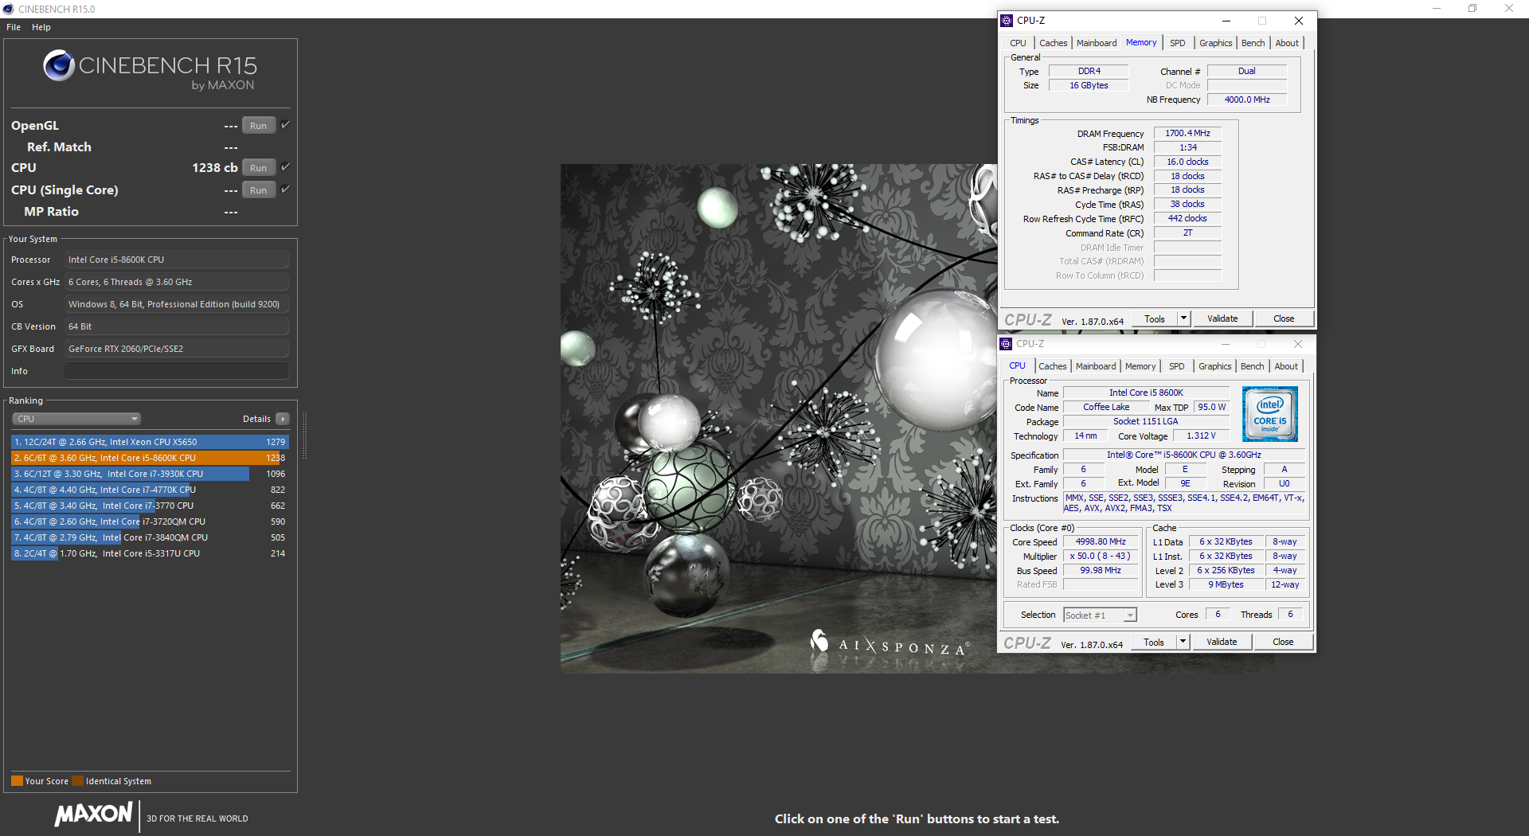
Task: Click Tools button in upper CPU-Z window
Action: pos(1155,318)
